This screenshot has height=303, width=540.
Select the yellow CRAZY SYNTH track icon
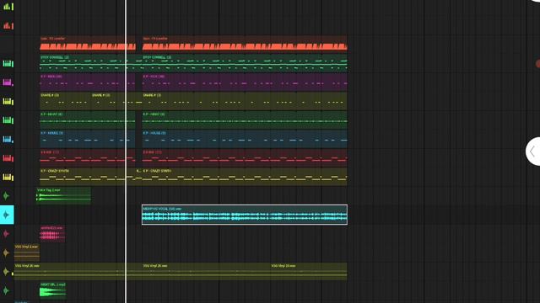tap(8, 177)
